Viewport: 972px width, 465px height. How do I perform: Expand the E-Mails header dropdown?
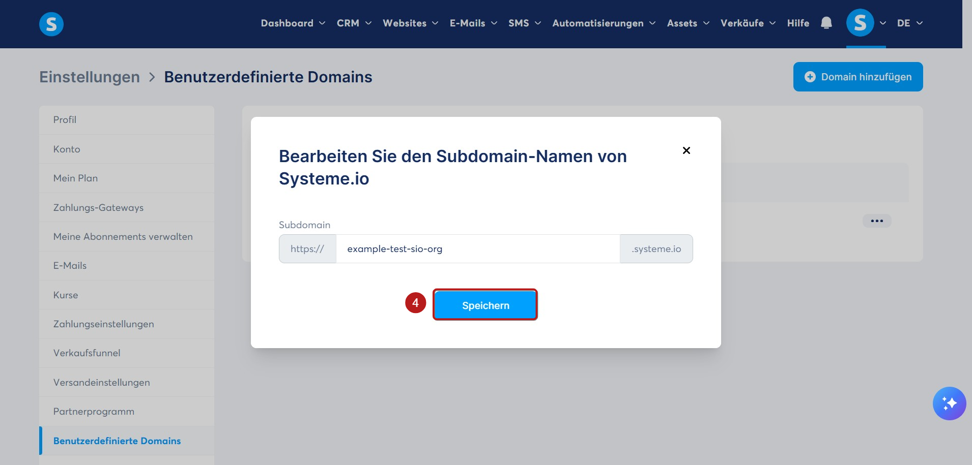474,23
